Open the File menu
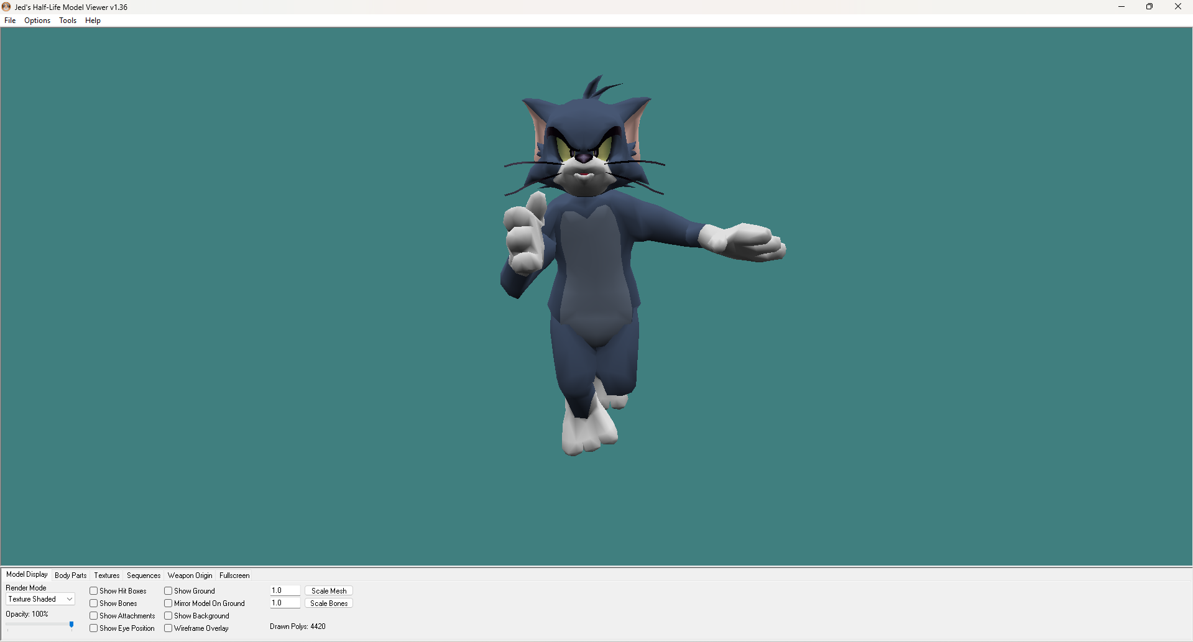 coord(10,21)
